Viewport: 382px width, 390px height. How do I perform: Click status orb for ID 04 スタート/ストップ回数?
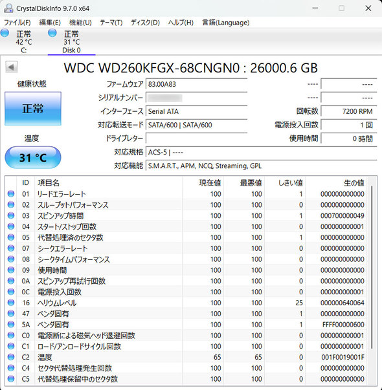11,226
